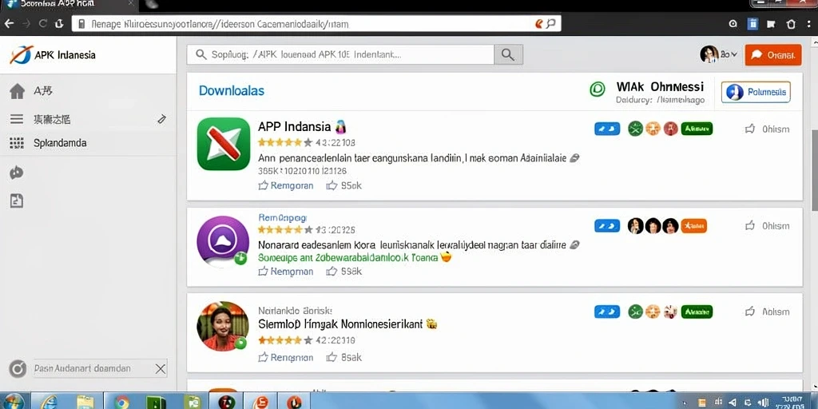Click the Slemlop Imgak Nonnionesierikant title

coord(340,324)
